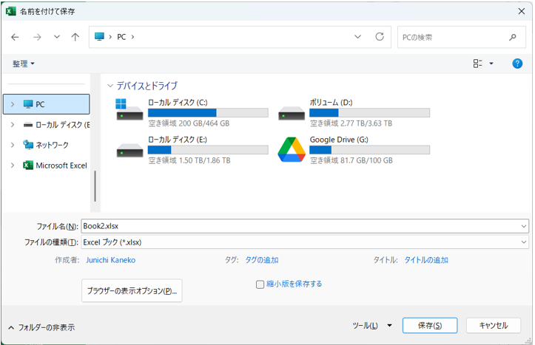
Task: Select PC in navigation pane
Action: 47,104
